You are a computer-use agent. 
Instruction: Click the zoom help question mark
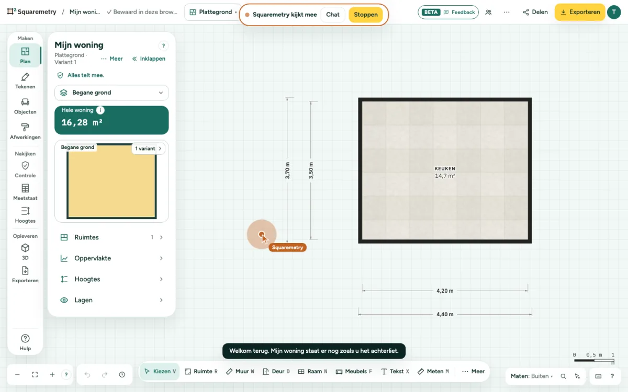click(66, 375)
